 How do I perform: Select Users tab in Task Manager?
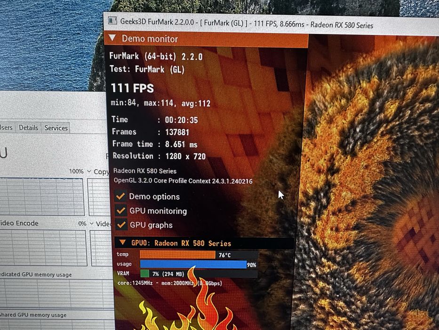coord(6,127)
